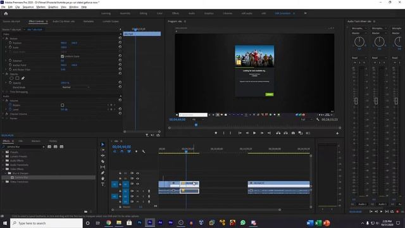The width and height of the screenshot is (405, 228).
Task: Click the first audio mixer volume fader
Action: point(356,101)
